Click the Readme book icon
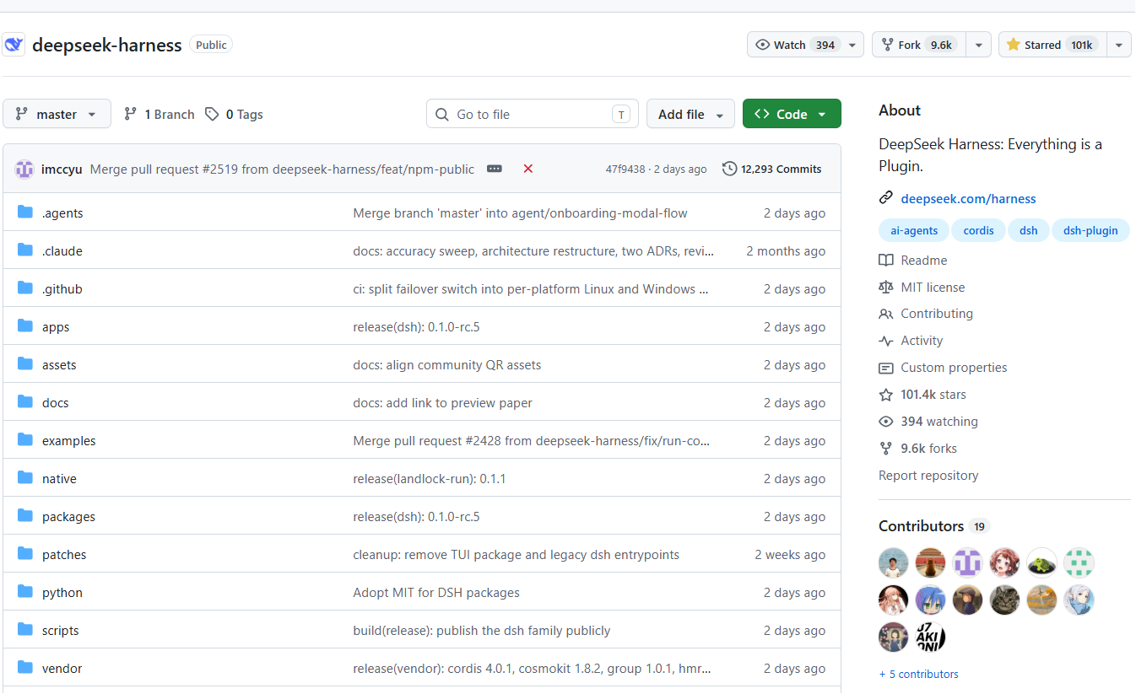The width and height of the screenshot is (1136, 694). [885, 261]
